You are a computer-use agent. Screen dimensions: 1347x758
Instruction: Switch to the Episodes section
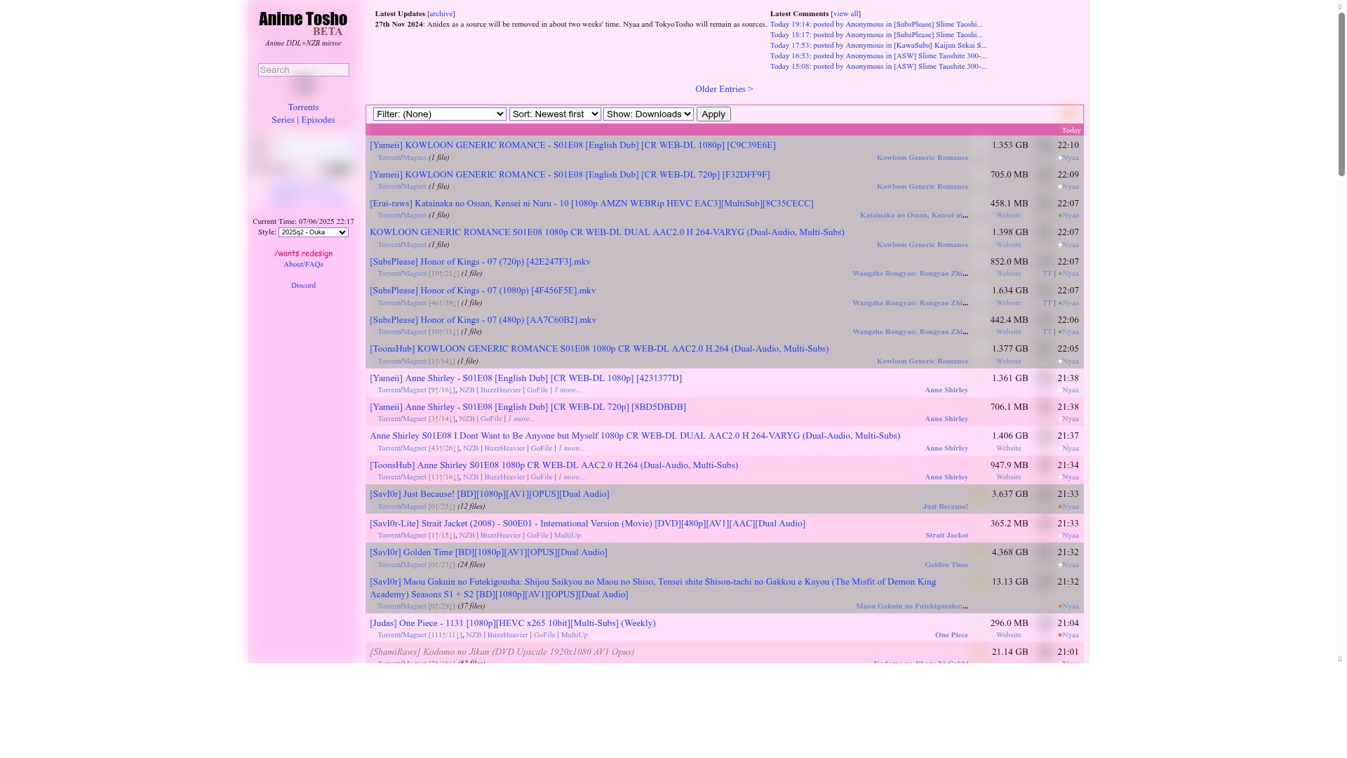pos(318,119)
